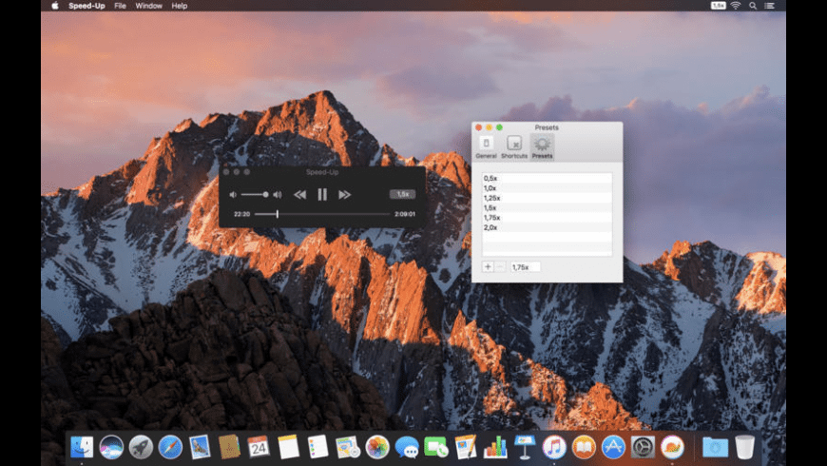Open Photos from the dock
The width and height of the screenshot is (827, 466).
tap(377, 447)
